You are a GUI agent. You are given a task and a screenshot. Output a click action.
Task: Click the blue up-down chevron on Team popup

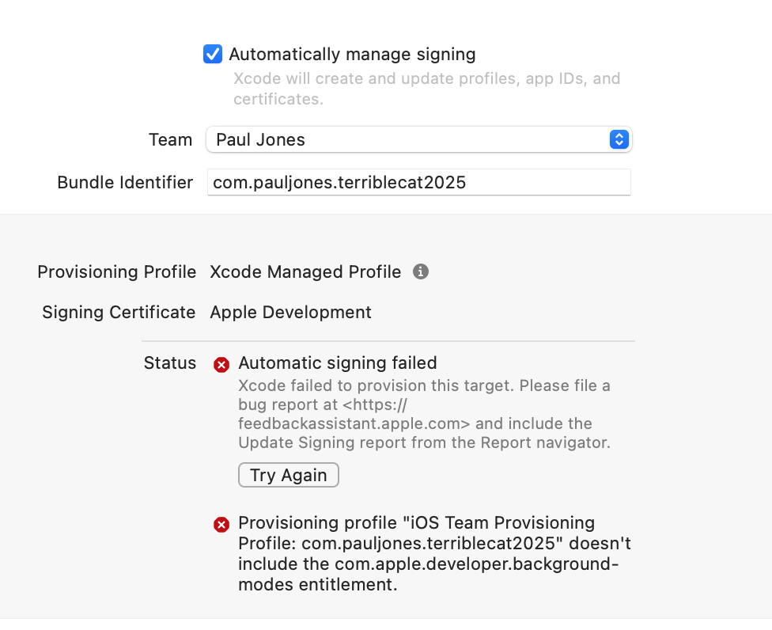(x=619, y=140)
